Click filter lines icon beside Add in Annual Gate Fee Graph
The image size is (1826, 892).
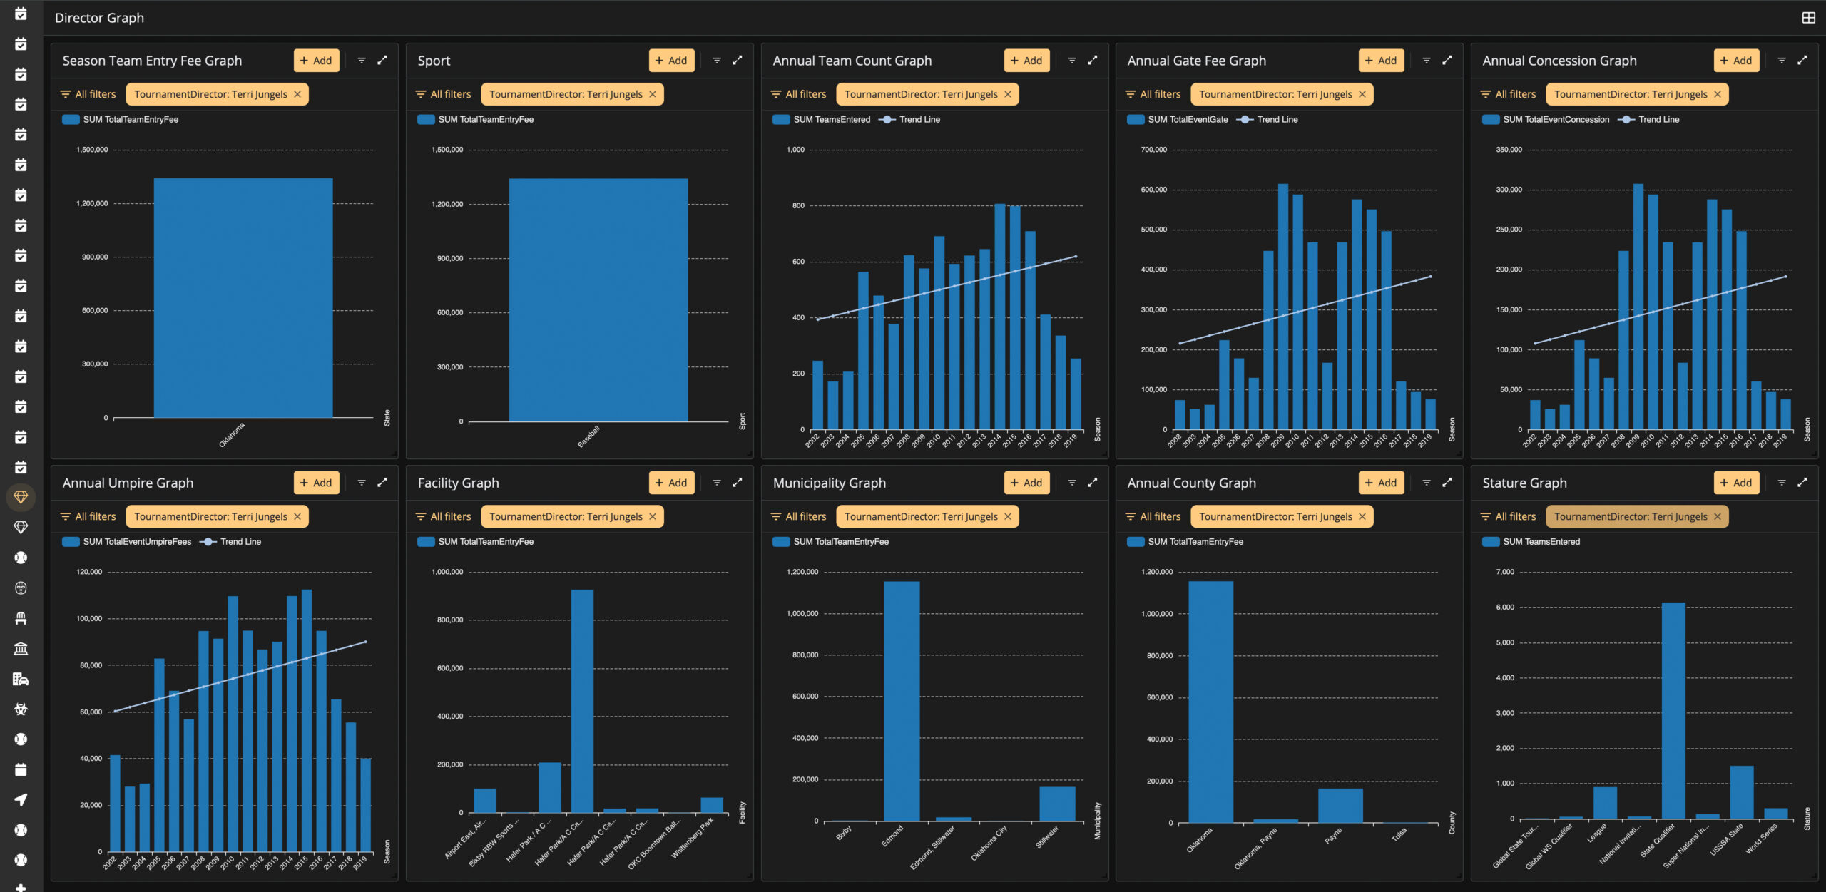[1427, 61]
